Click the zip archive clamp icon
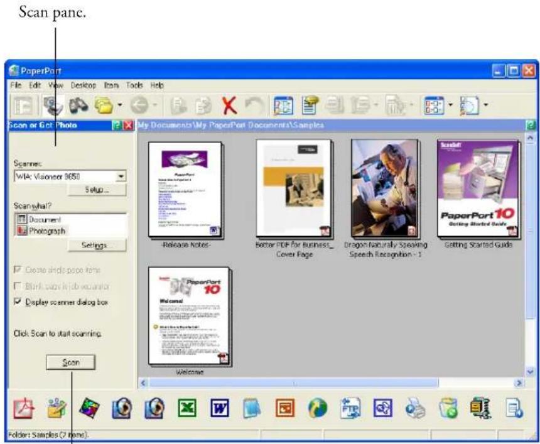The width and height of the screenshot is (540, 444). point(480,409)
